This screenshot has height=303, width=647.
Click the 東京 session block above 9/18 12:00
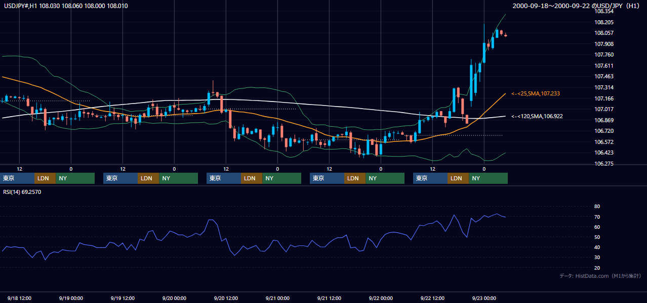pos(17,178)
